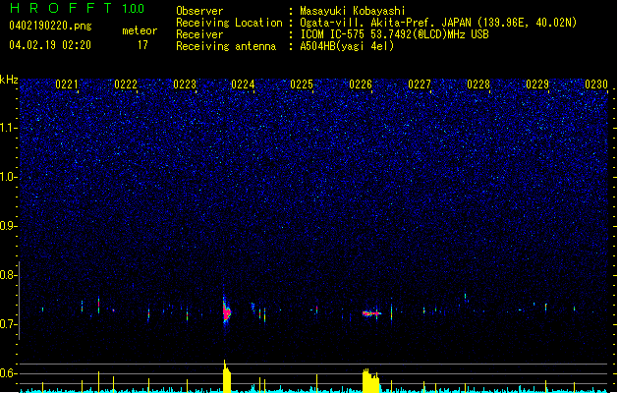The width and height of the screenshot is (618, 393).
Task: Click time marker 0222
Action: pos(126,84)
